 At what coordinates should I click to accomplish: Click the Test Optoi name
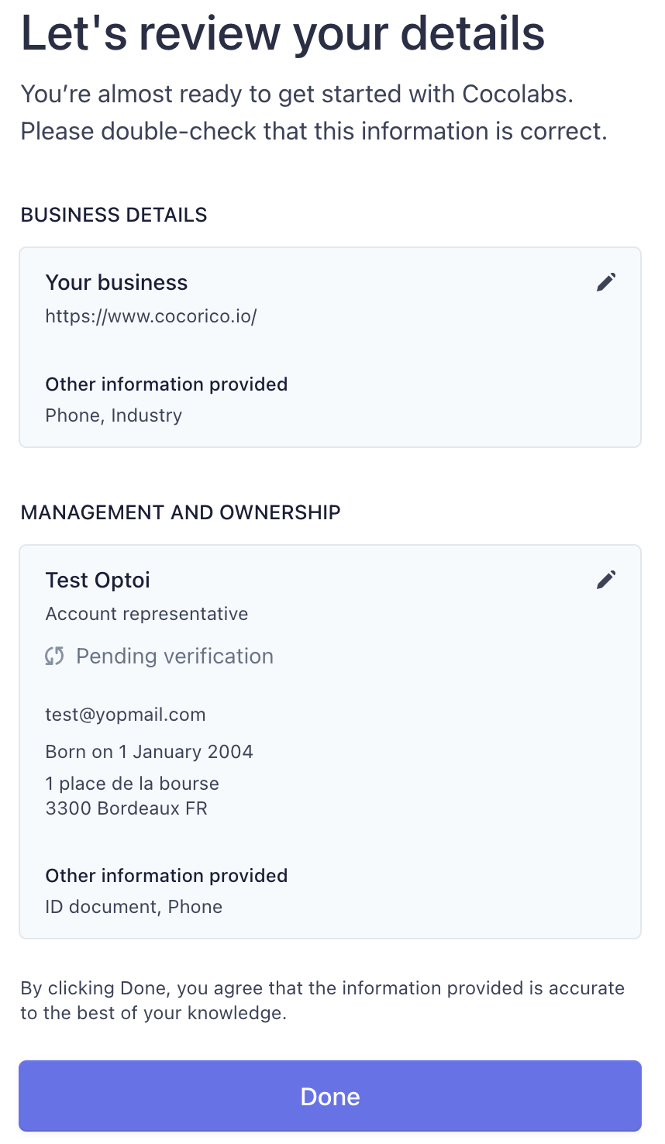point(98,581)
